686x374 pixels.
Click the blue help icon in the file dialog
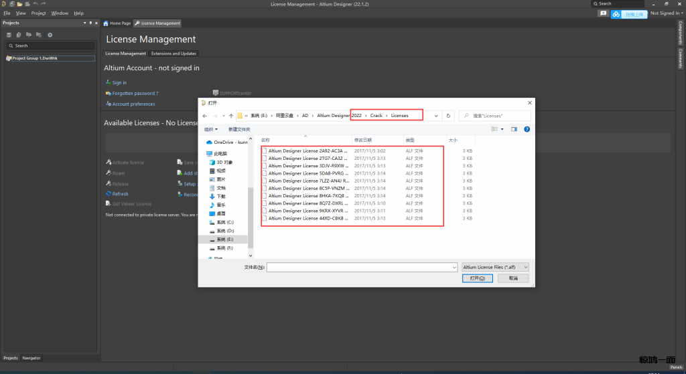[527, 129]
